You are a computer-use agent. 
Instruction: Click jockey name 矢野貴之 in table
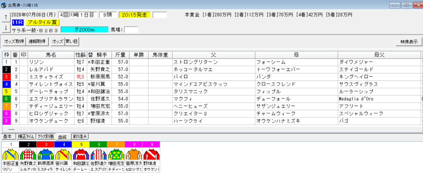click(100, 69)
